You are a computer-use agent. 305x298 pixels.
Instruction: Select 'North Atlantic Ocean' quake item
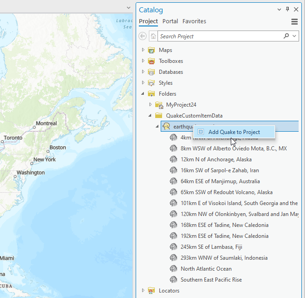pos(206,269)
